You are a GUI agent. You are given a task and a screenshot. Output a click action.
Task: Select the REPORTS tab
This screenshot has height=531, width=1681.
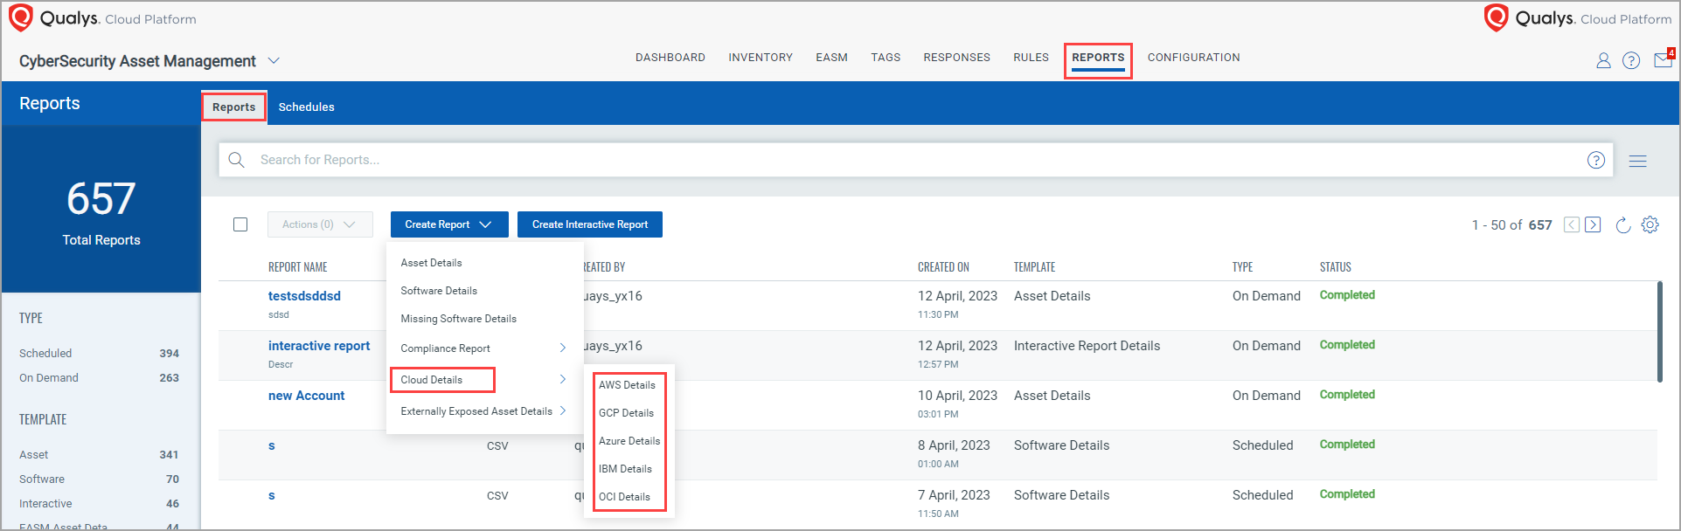[x=1098, y=58]
